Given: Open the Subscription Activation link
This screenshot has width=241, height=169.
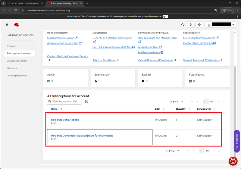Looking at the screenshot, I should [x=62, y=38].
